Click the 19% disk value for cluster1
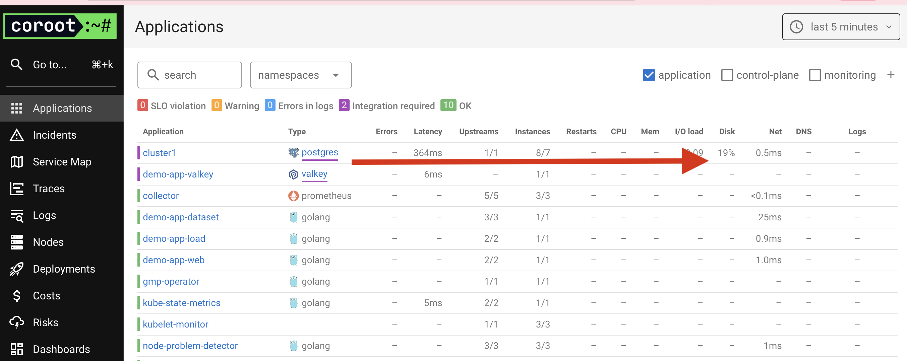 726,153
